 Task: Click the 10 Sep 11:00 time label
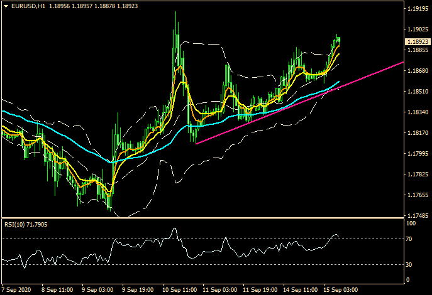(x=179, y=290)
